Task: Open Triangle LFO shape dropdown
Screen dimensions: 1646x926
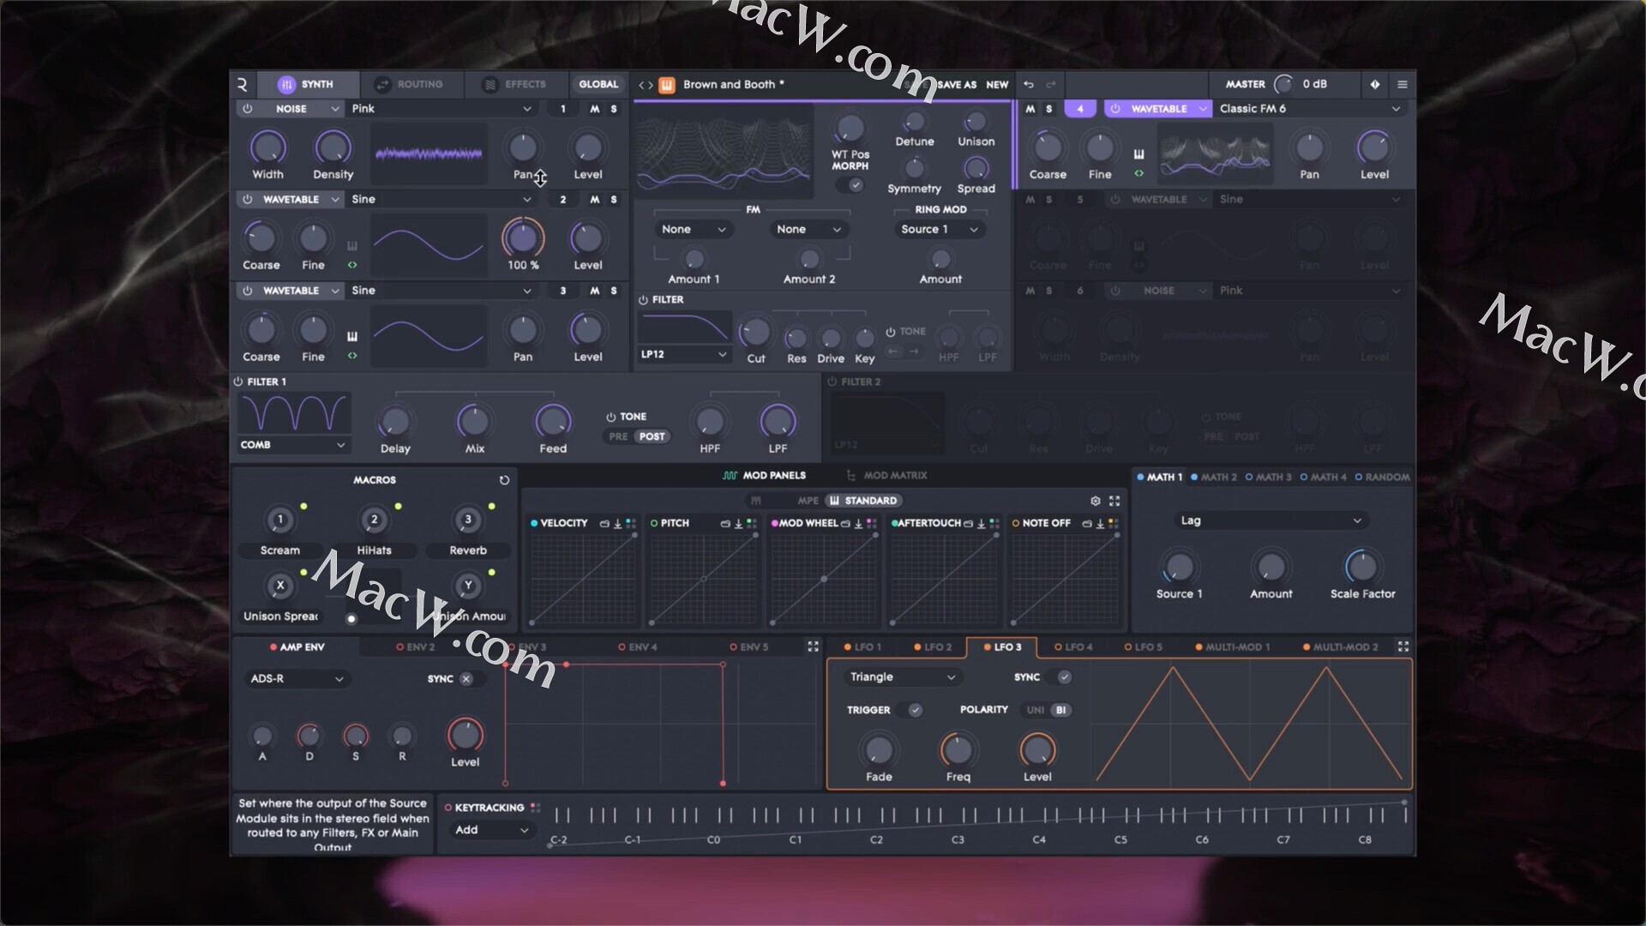Action: pos(902,677)
